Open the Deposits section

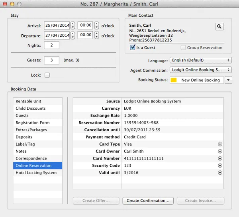pyautogui.click(x=38, y=137)
